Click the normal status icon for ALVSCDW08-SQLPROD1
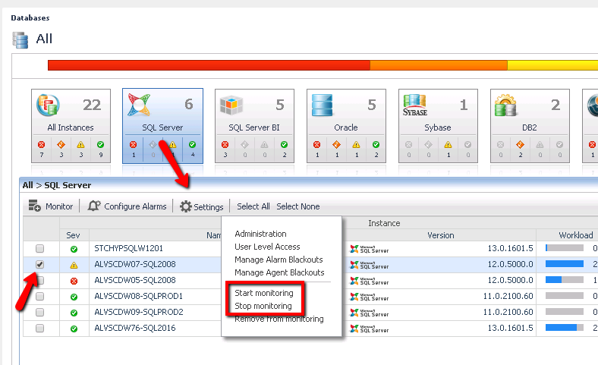This screenshot has width=598, height=365. click(x=74, y=297)
